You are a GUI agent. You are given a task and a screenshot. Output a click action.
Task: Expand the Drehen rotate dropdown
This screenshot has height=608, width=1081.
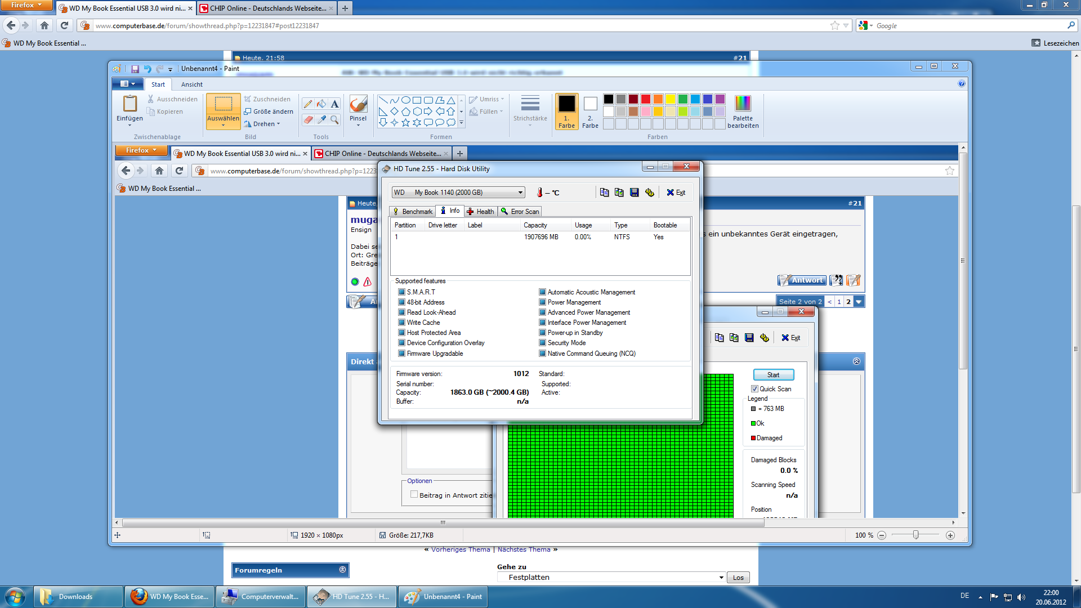coord(263,124)
